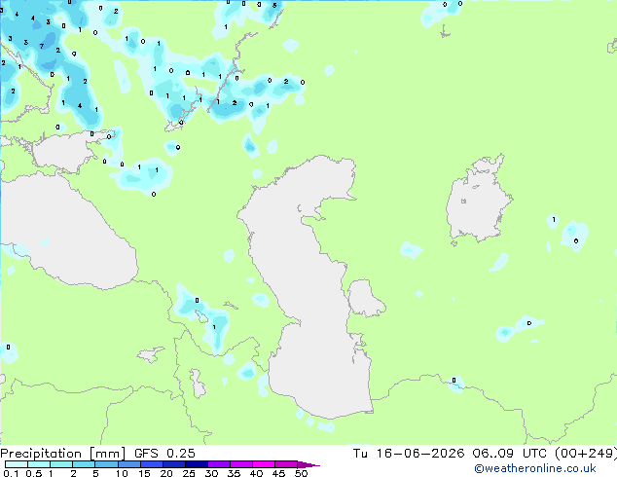Click the 0.5–1 mm legend swatch

click(39, 464)
